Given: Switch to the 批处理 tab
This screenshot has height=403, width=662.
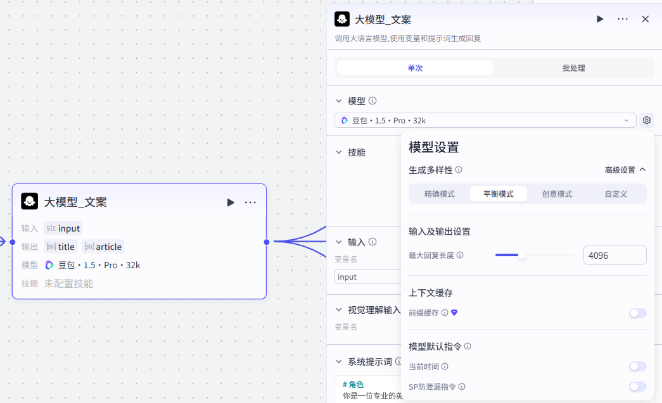Looking at the screenshot, I should (573, 68).
